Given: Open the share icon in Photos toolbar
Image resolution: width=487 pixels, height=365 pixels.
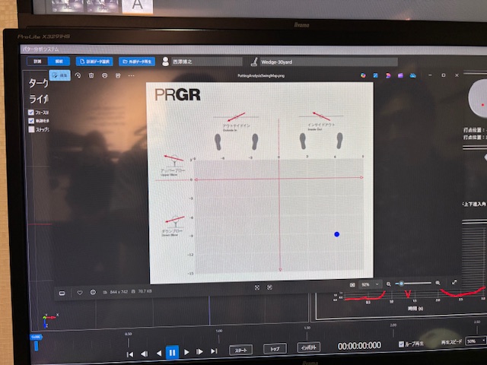Looking at the screenshot, I should (118, 75).
